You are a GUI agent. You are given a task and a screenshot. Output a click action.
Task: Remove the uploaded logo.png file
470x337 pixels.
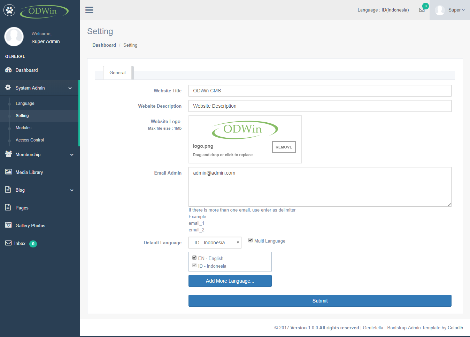pyautogui.click(x=284, y=147)
